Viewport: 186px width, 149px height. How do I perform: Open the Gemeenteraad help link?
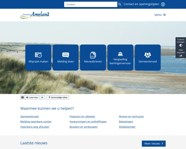[x=29, y=117]
